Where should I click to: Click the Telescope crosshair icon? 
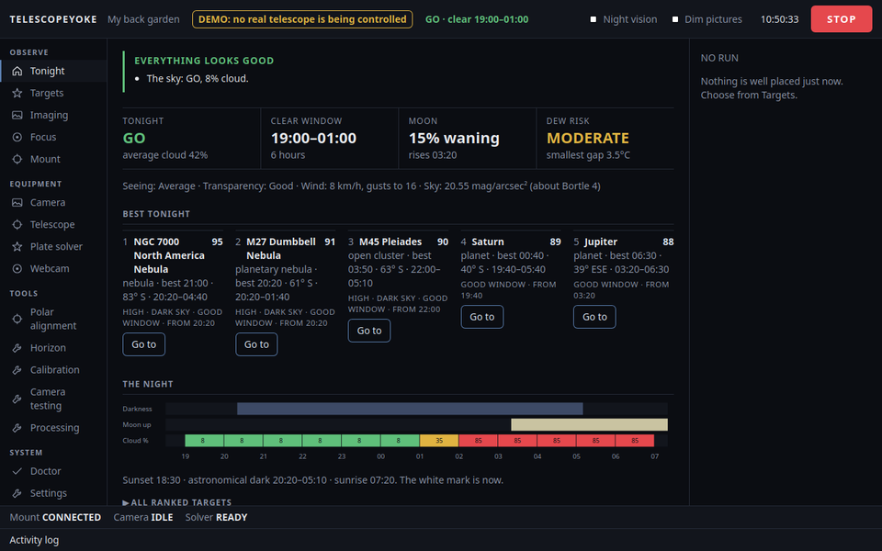17,224
